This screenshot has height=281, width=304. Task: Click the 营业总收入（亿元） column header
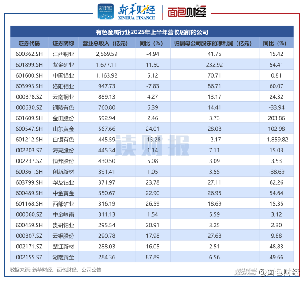tap(106, 43)
